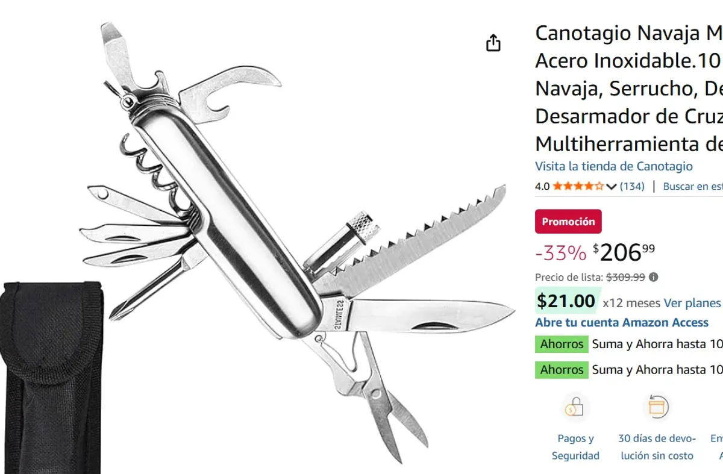
Task: Click the 4.0 rating number
Action: (x=542, y=186)
